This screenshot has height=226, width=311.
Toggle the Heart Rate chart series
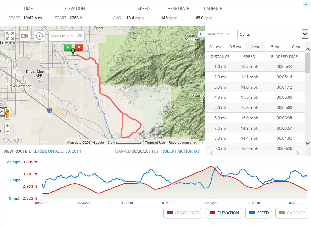tap(183, 213)
